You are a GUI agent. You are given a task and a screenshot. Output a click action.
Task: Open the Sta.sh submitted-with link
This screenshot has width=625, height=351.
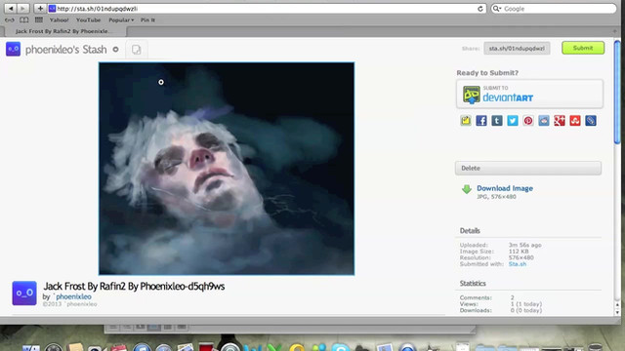click(x=517, y=264)
